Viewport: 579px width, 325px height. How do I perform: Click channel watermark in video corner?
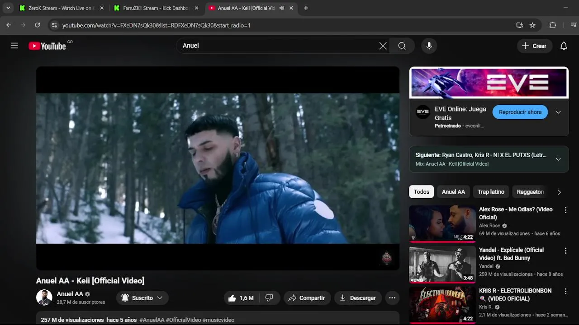387,258
